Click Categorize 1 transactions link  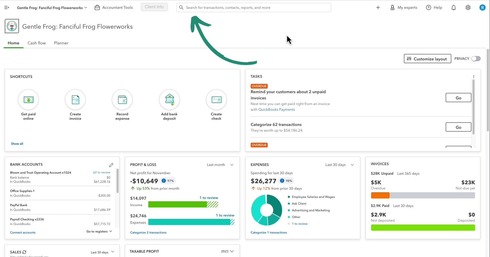269,232
